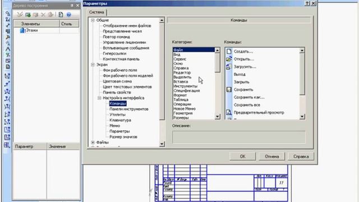Collapse the Настройка интерфейса node

(x=99, y=98)
